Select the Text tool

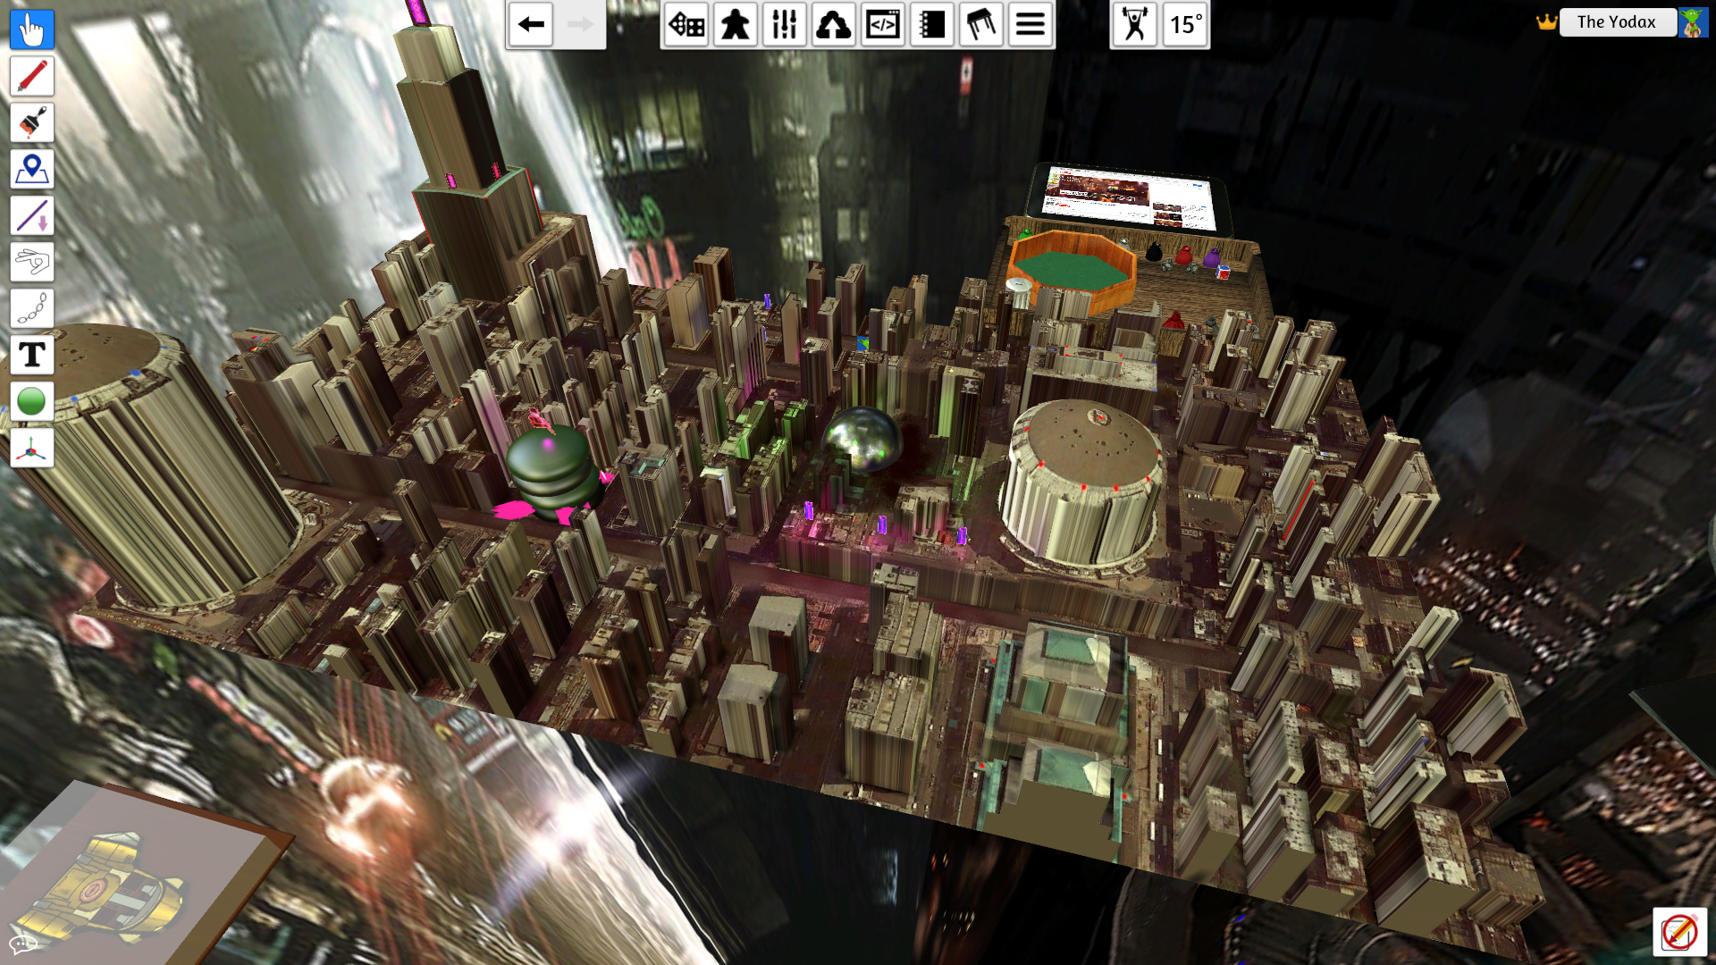point(32,355)
